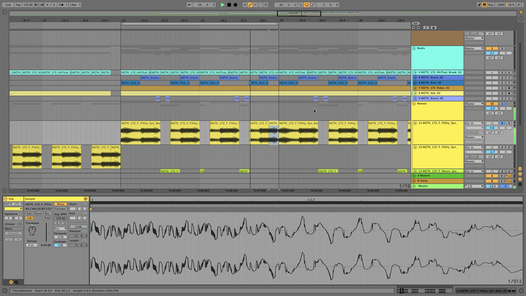This screenshot has height=296, width=526.
Task: Tap tempo button
Action: point(18,5)
